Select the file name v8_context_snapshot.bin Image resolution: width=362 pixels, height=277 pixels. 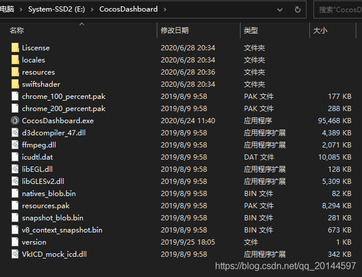click(62, 230)
